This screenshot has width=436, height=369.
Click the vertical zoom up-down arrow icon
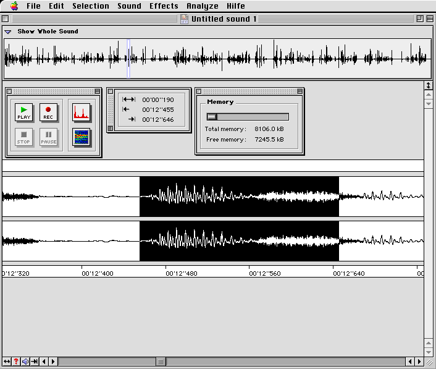pos(429,85)
